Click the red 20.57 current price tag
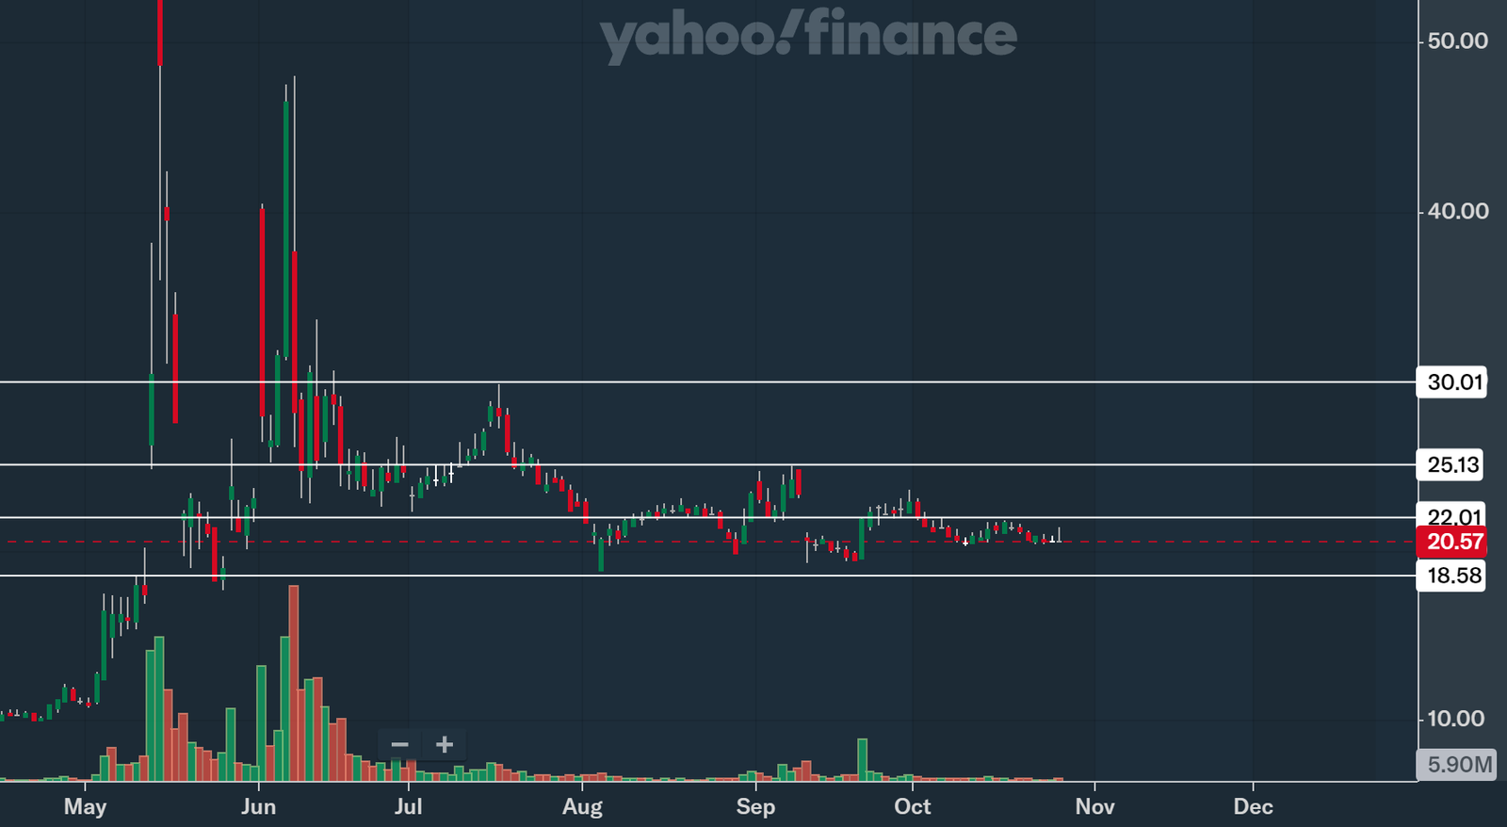1507x827 pixels. point(1451,542)
